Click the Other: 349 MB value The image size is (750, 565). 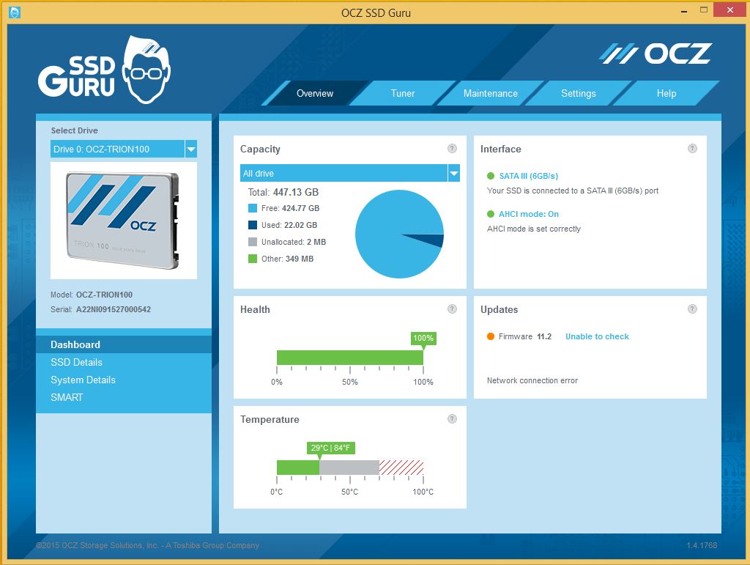(x=287, y=259)
